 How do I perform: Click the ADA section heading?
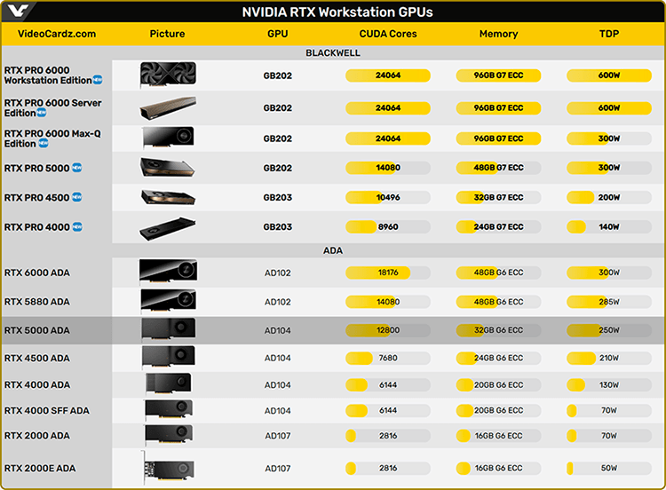point(333,250)
